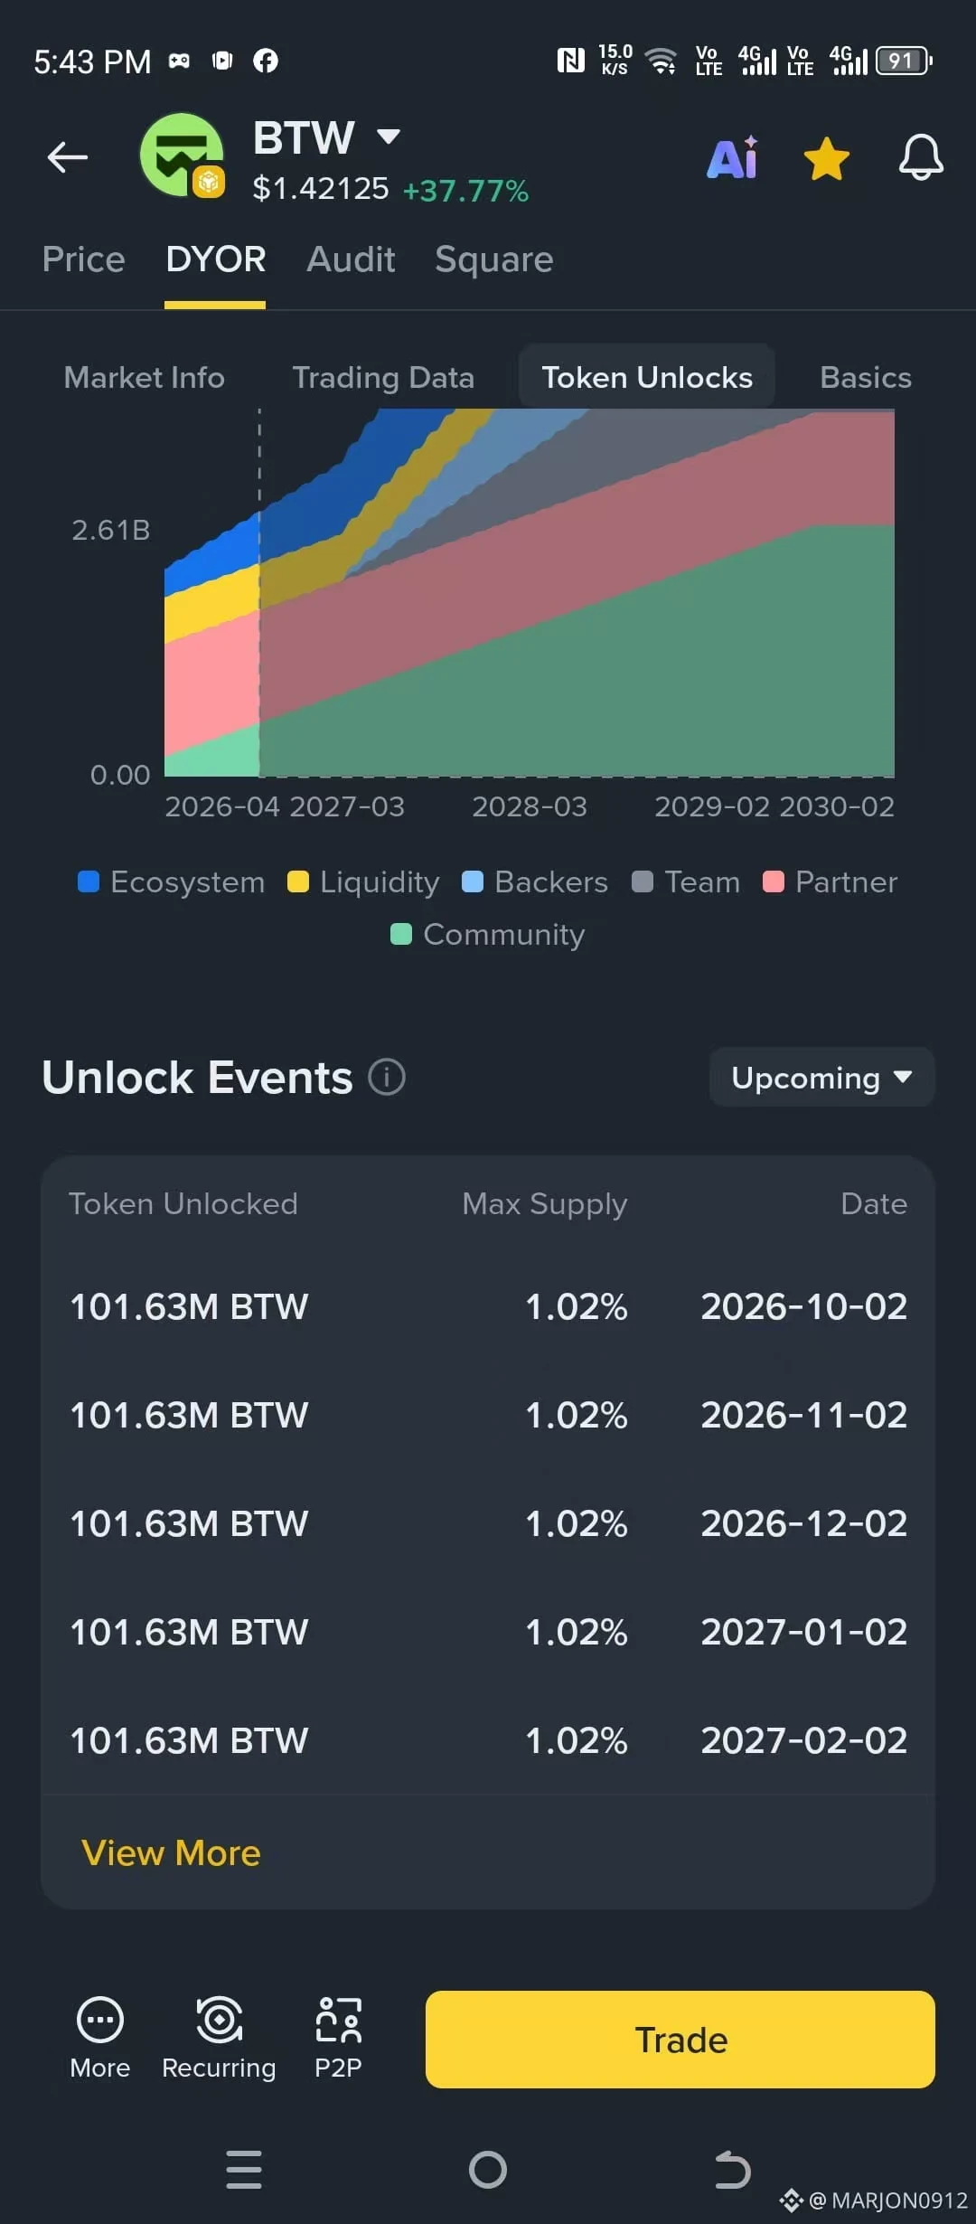Open the AI assistant icon

click(x=733, y=158)
